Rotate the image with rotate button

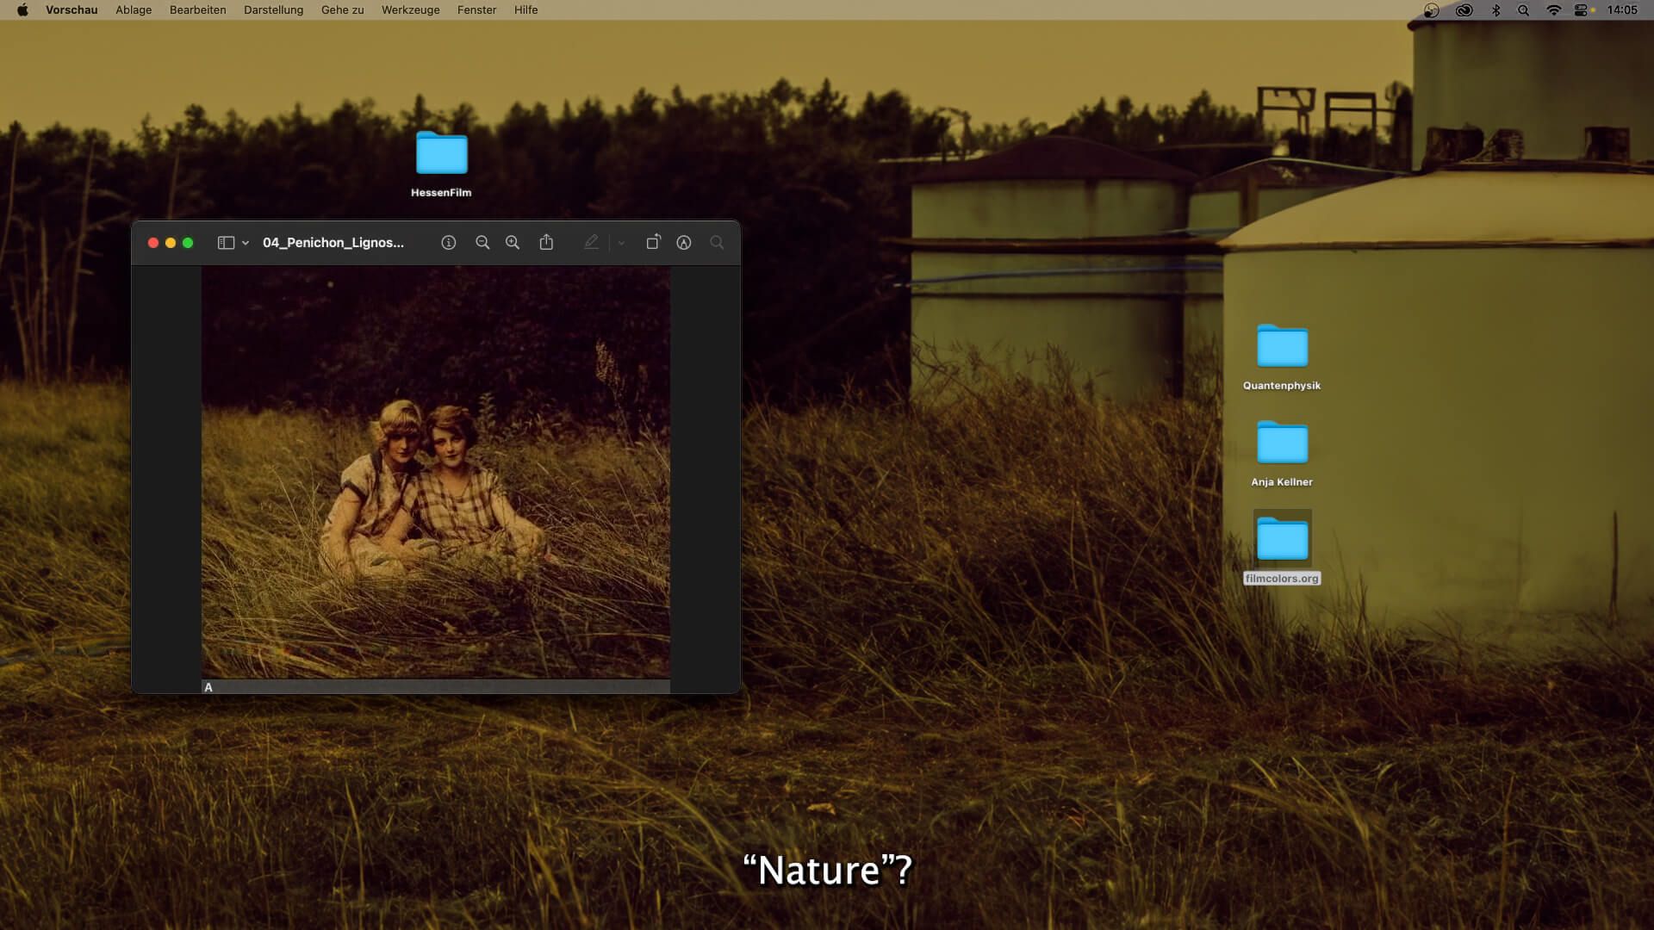653,242
